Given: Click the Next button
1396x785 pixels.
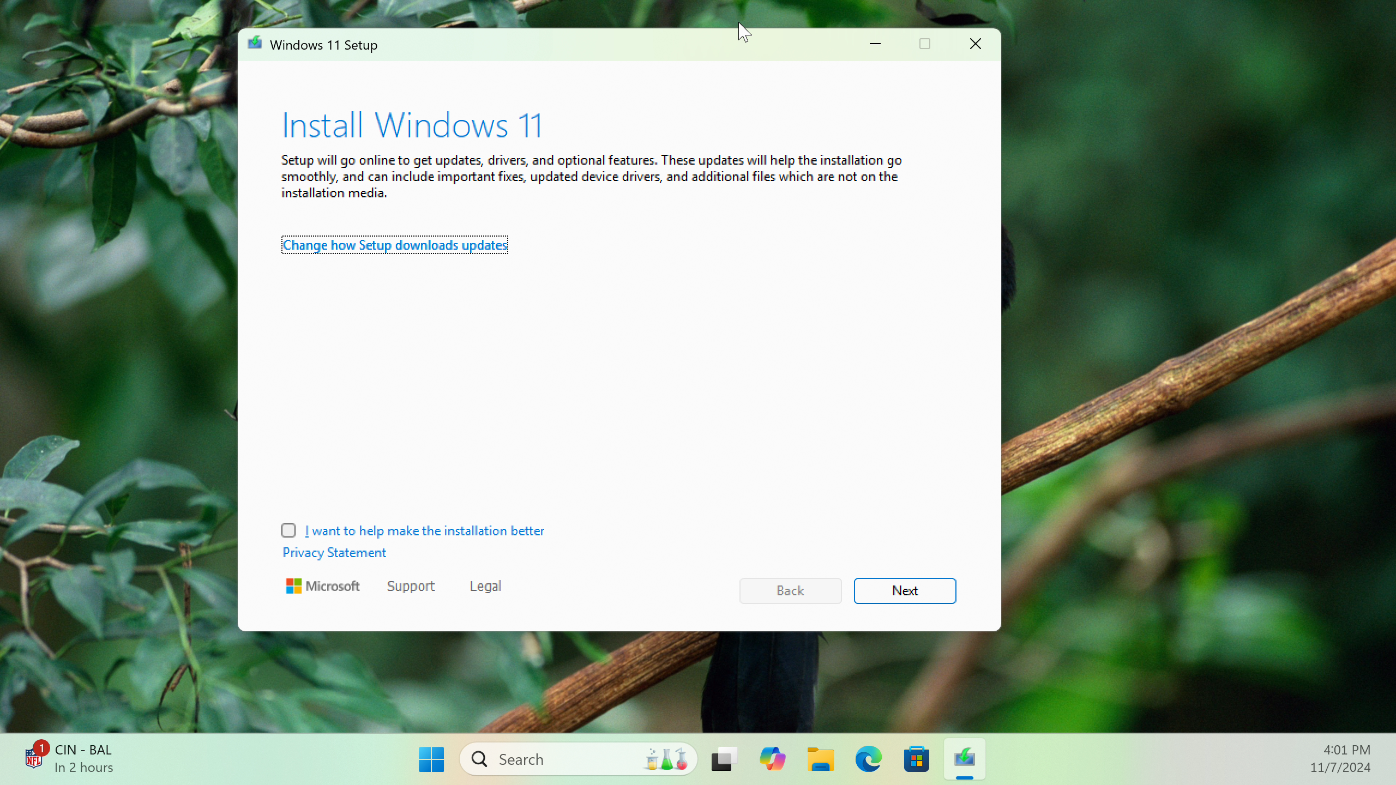Looking at the screenshot, I should (x=905, y=591).
